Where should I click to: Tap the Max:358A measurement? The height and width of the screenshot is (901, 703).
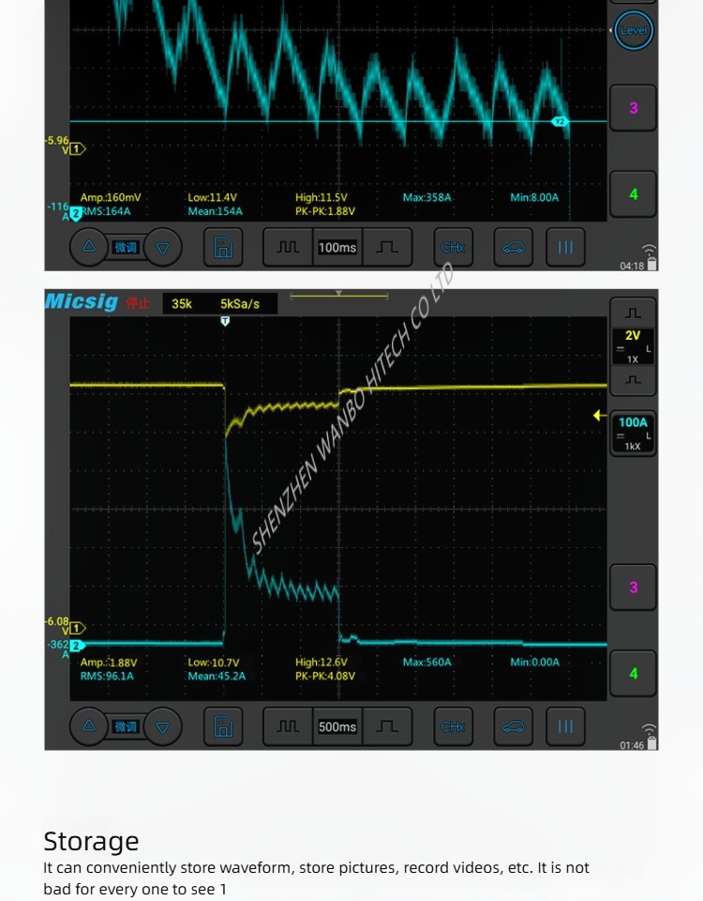point(427,198)
